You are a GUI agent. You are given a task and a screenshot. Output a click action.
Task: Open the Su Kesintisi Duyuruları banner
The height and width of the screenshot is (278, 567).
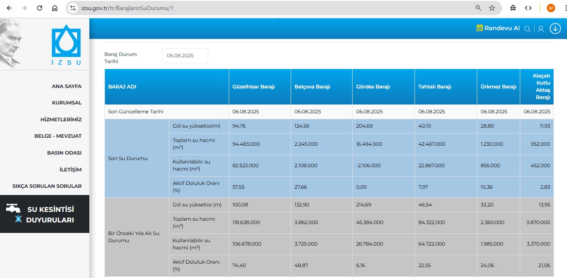click(45, 214)
